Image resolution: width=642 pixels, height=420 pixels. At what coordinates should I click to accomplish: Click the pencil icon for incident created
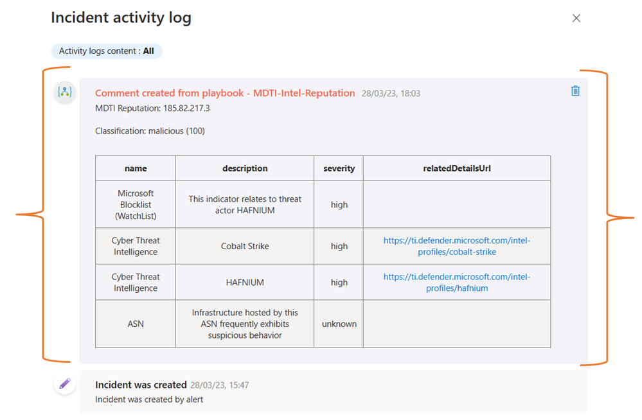click(64, 384)
